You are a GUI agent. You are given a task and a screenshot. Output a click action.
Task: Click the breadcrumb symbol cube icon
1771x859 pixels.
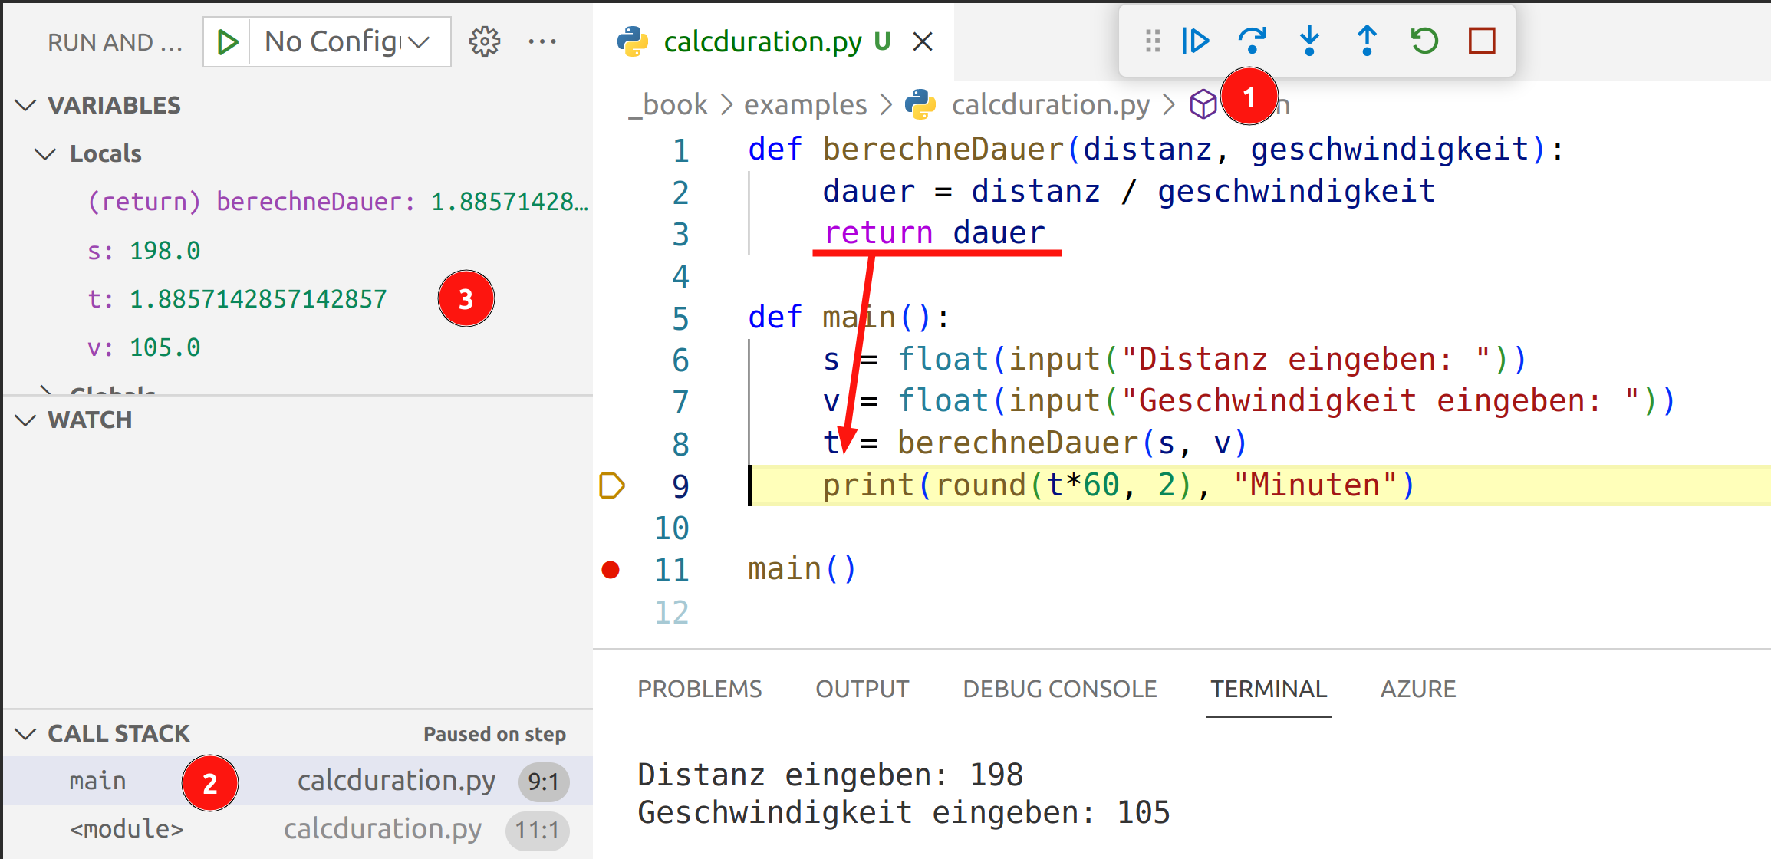tap(1203, 104)
